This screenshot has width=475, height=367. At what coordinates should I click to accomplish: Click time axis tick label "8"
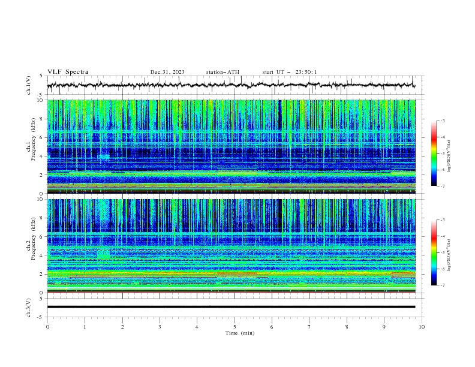pyautogui.click(x=347, y=327)
